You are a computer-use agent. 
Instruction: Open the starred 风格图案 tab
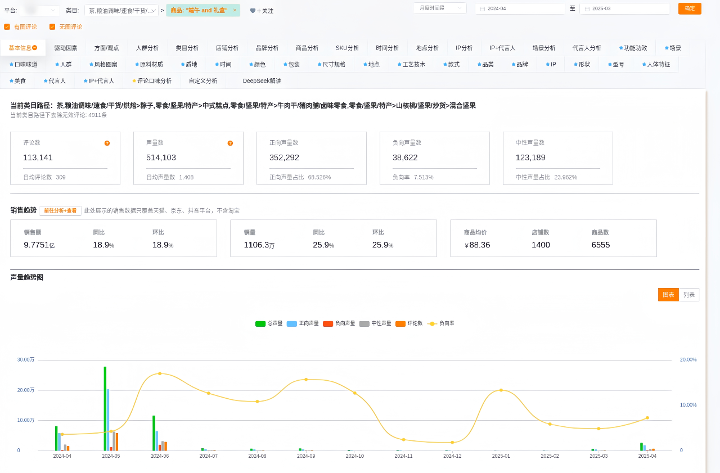click(103, 64)
